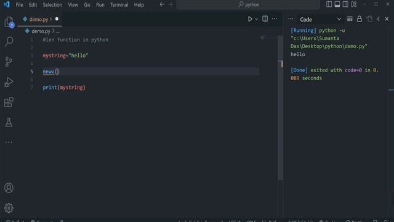
Task: Open the File menu
Action: click(19, 5)
